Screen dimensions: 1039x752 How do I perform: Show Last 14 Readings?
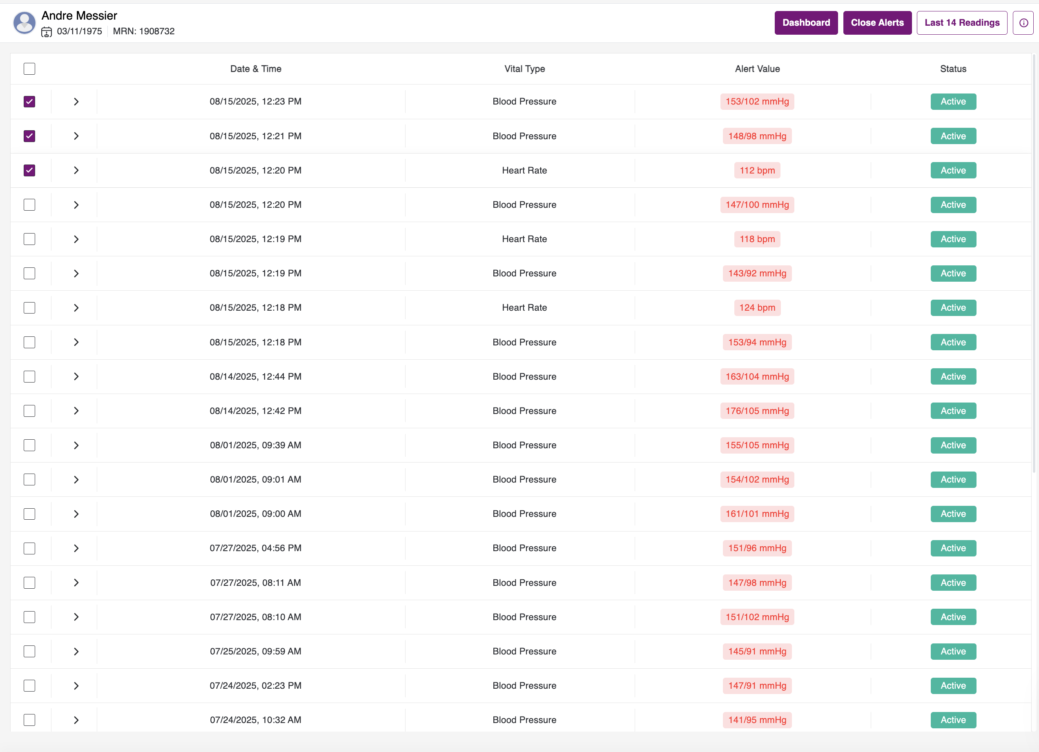(x=961, y=23)
